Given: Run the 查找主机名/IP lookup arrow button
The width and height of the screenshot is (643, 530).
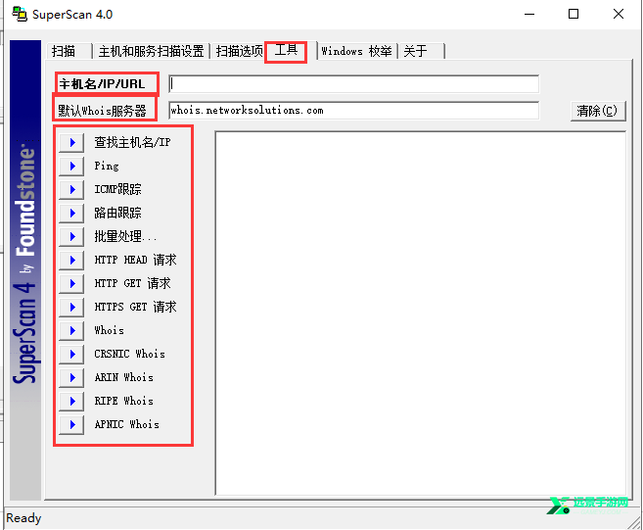Looking at the screenshot, I should click(x=71, y=142).
